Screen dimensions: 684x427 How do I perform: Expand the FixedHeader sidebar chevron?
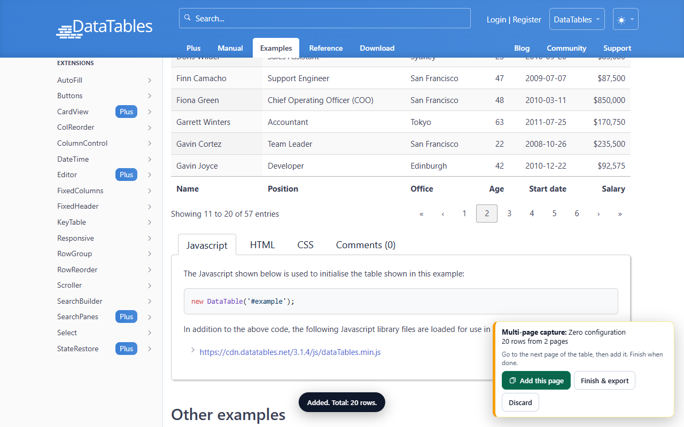tap(150, 207)
